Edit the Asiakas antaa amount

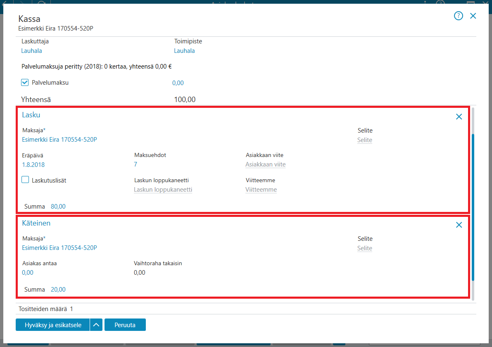point(28,273)
